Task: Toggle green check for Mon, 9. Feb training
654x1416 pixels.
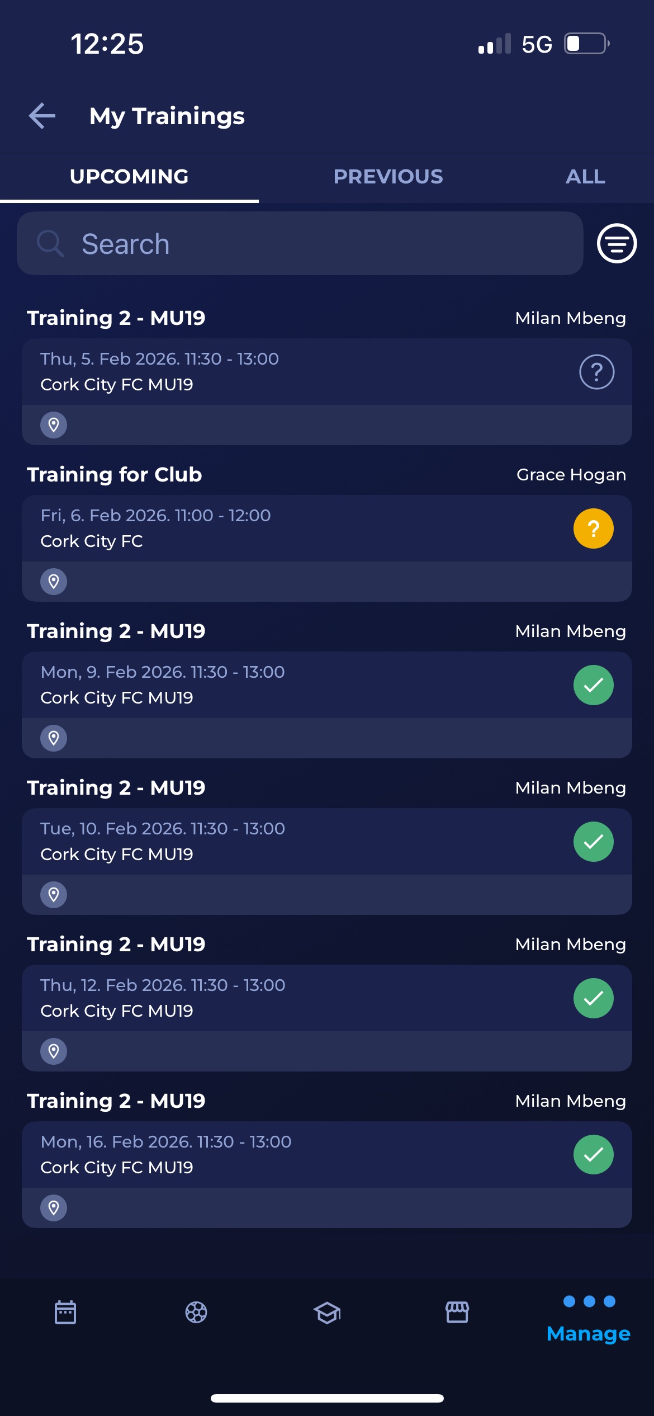Action: coord(594,685)
